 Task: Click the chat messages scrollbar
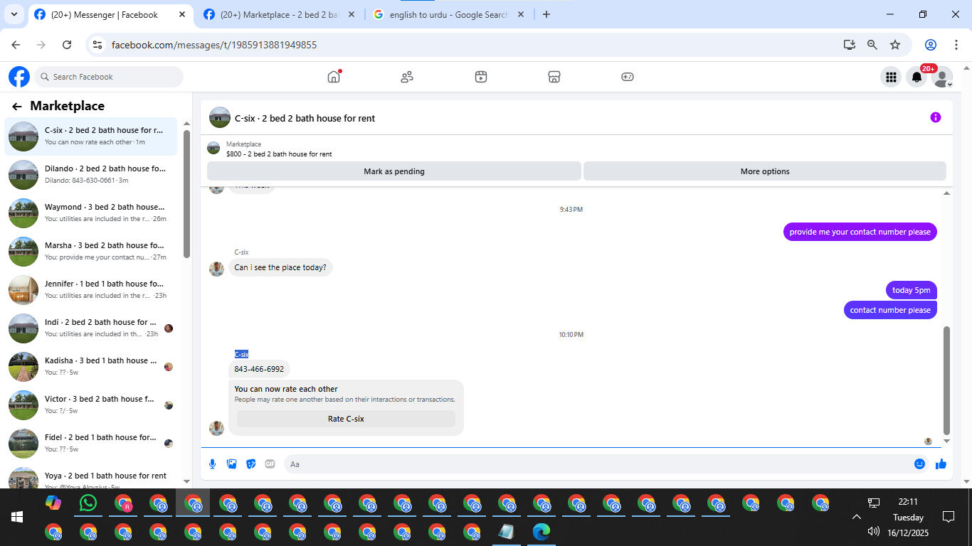[x=946, y=380]
